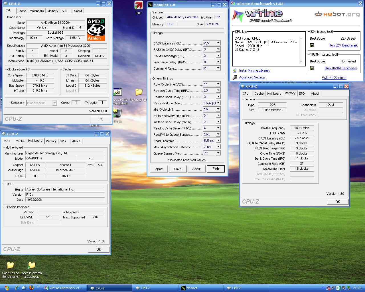Click About button in MemSet
365x292 pixels.
point(196,169)
